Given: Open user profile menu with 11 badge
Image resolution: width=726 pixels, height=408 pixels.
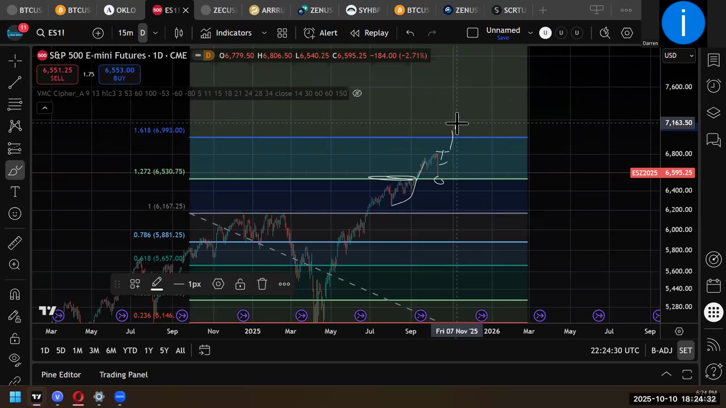Looking at the screenshot, I should coord(15,32).
